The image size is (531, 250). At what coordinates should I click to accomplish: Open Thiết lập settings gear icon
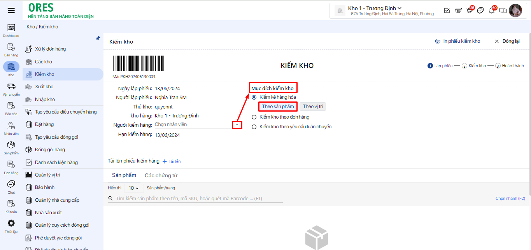[x=11, y=224]
